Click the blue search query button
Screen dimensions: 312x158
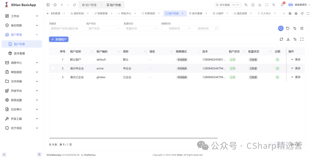pyautogui.click(x=281, y=28)
